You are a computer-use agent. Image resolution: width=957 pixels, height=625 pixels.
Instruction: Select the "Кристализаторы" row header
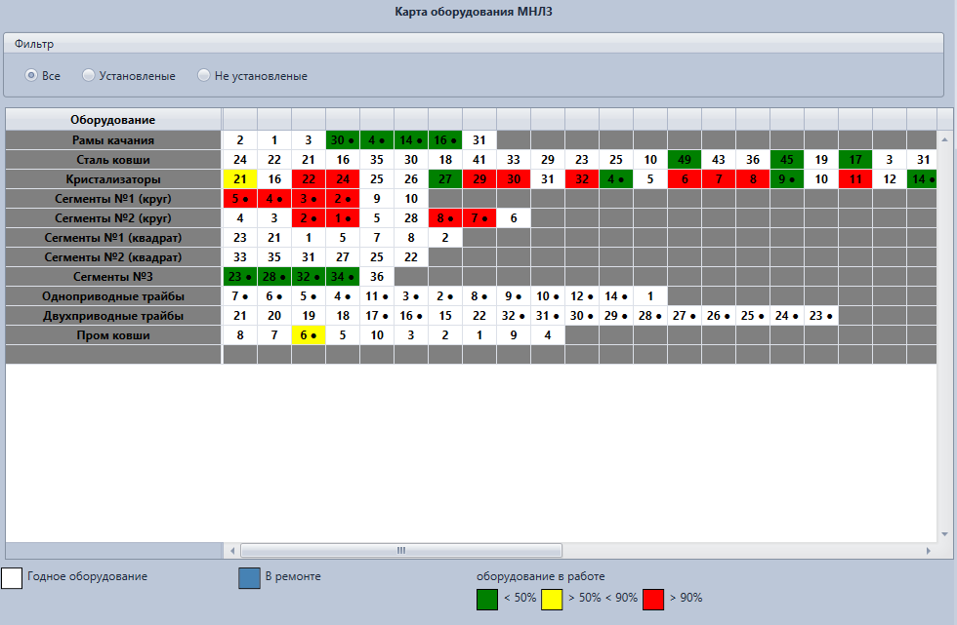click(x=114, y=179)
